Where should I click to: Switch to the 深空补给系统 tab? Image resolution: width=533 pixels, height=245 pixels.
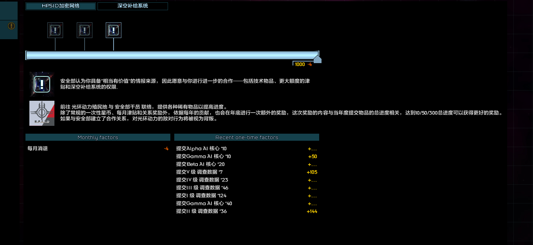[132, 6]
